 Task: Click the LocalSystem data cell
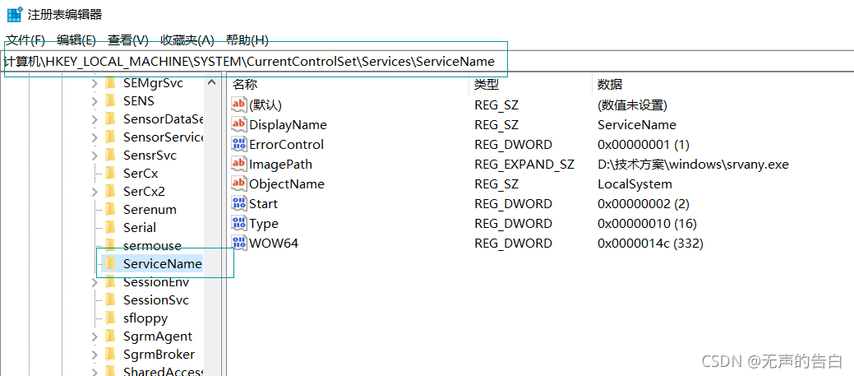point(635,183)
